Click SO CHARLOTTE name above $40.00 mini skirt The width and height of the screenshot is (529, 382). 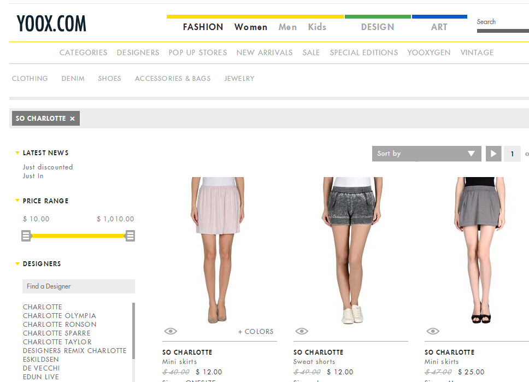pos(187,352)
